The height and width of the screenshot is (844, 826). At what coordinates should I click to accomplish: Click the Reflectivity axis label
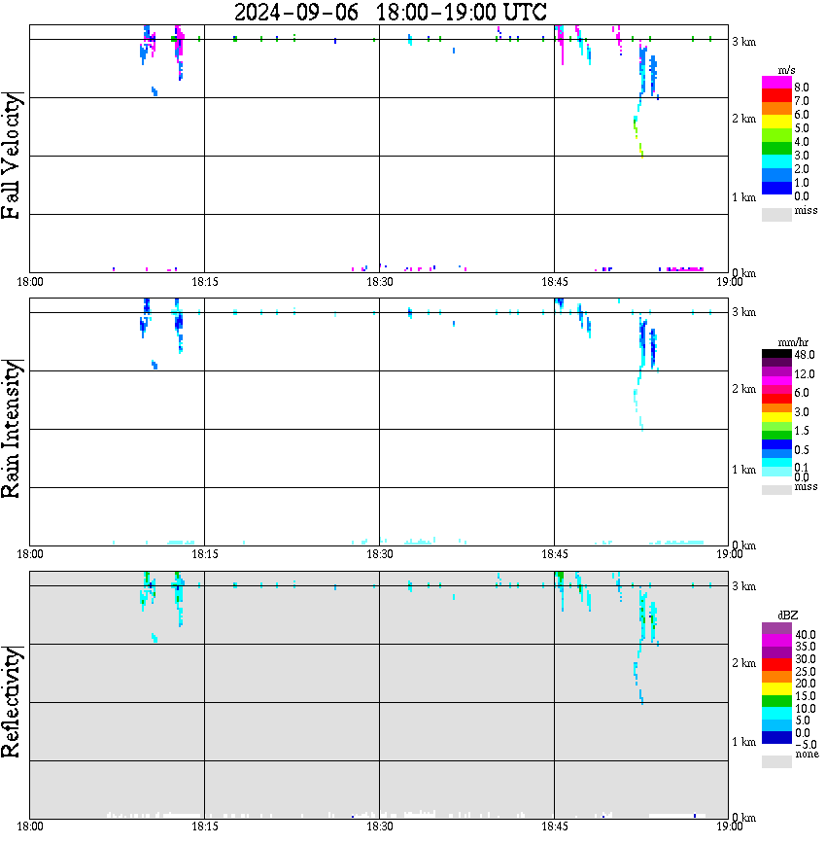12,702
